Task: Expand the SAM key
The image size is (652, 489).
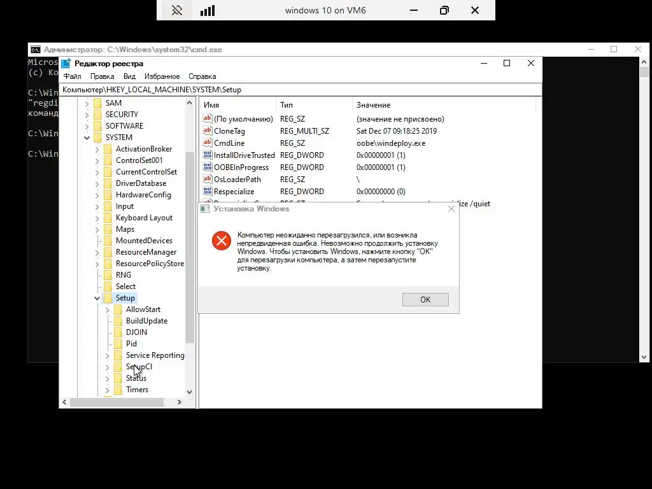Action: [x=87, y=103]
